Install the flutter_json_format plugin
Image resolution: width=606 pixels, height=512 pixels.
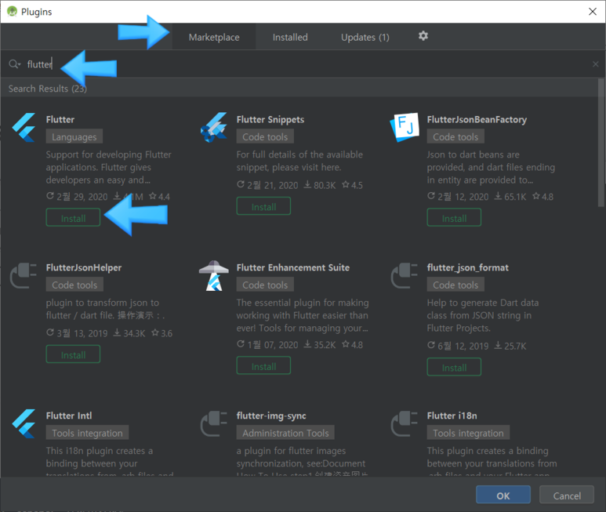[x=454, y=367]
